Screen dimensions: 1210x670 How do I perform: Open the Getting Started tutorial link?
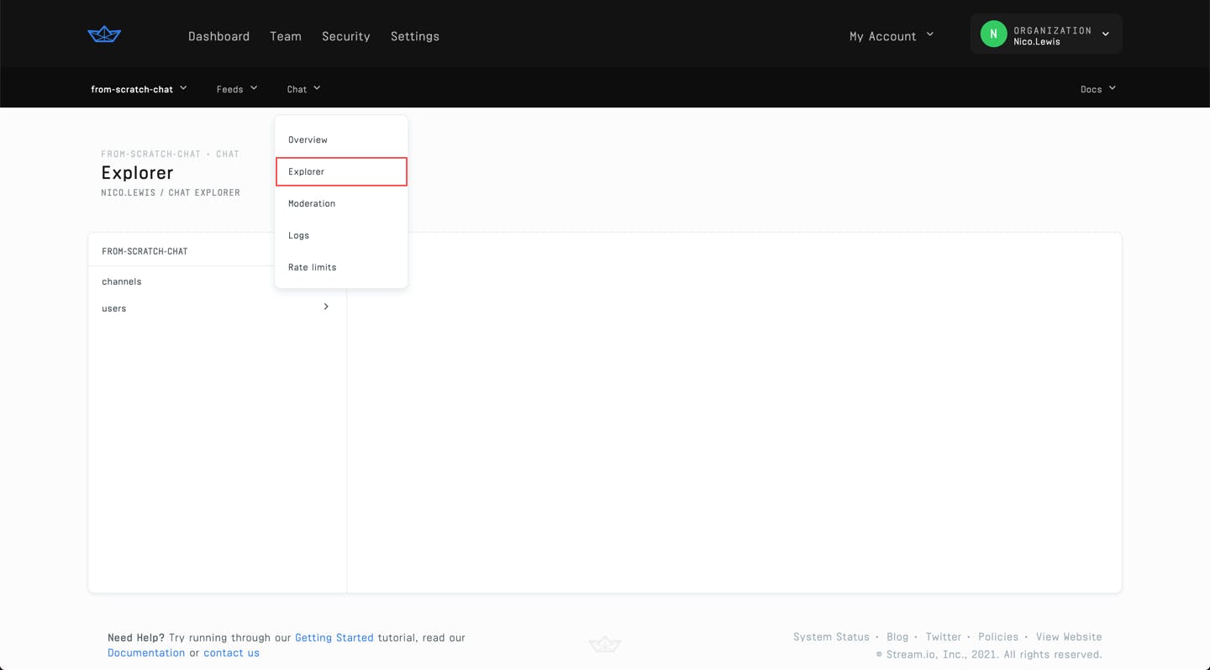tap(334, 637)
